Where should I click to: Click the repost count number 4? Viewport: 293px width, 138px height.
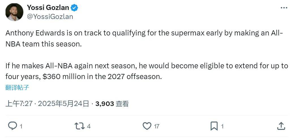tap(89, 126)
